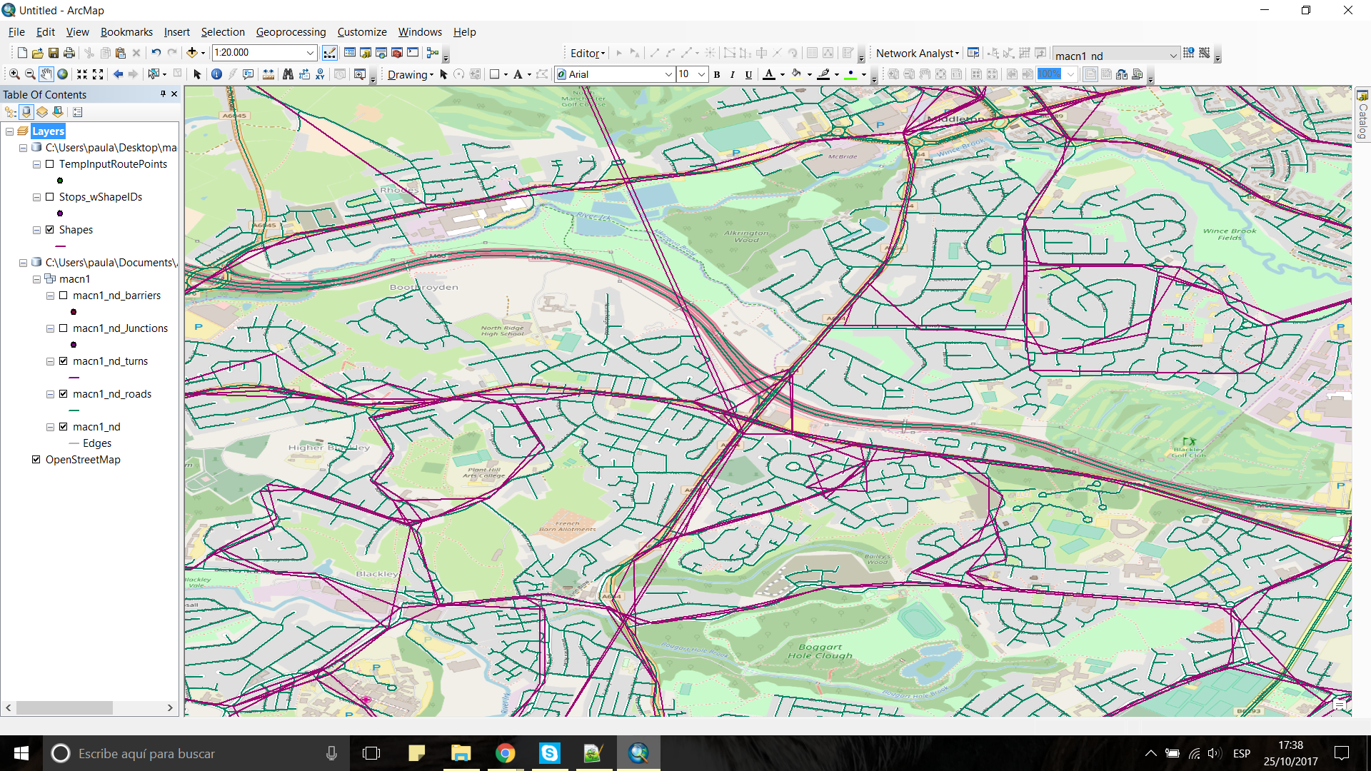1371x771 pixels.
Task: Print the map
Action: click(69, 53)
